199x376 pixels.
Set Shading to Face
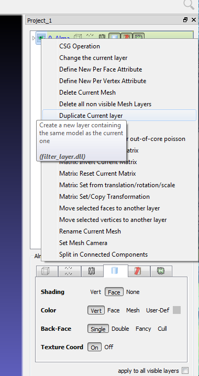click(x=114, y=292)
